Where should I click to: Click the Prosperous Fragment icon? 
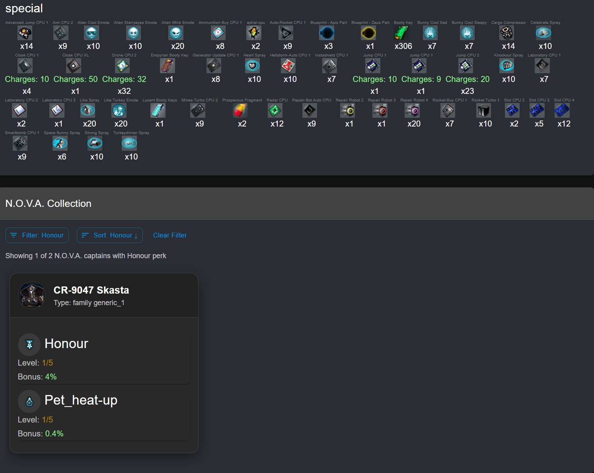tap(241, 110)
